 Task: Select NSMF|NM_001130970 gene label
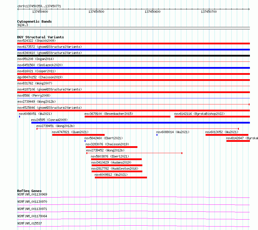[x=32, y=202]
